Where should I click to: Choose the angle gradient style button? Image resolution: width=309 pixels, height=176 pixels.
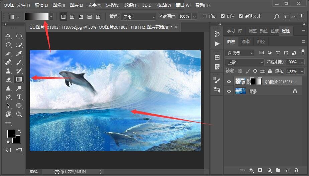pyautogui.click(x=81, y=17)
